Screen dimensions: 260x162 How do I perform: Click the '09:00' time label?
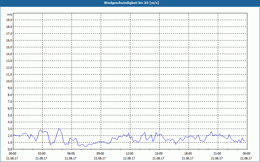click(101, 154)
